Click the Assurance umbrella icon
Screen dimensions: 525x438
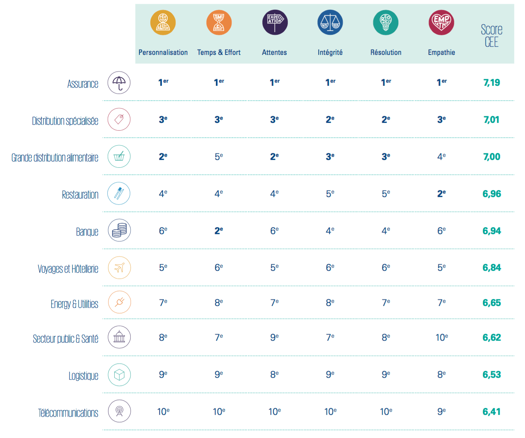tap(119, 83)
